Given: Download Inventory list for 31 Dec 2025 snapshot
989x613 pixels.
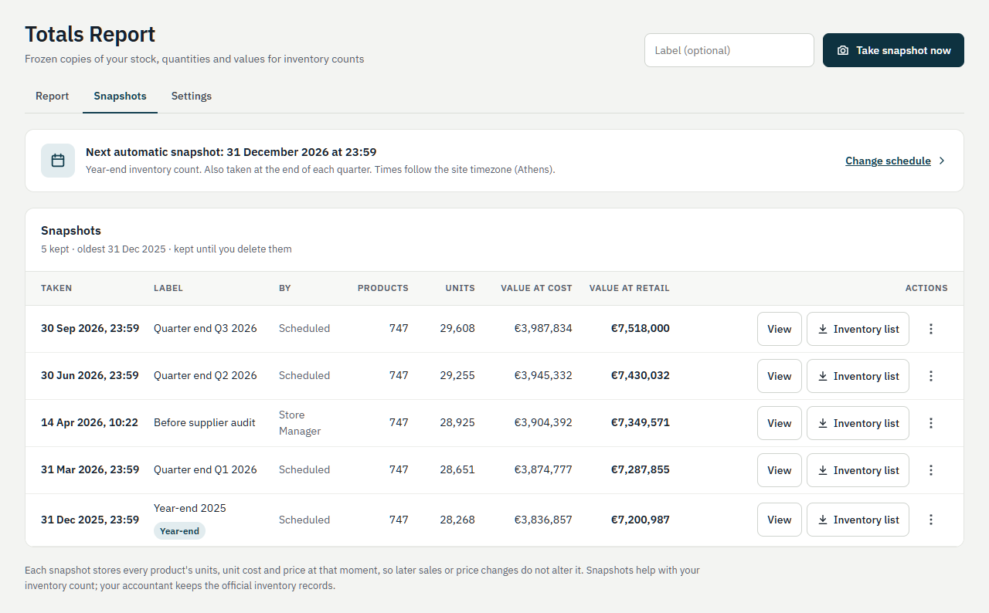Looking at the screenshot, I should point(858,520).
